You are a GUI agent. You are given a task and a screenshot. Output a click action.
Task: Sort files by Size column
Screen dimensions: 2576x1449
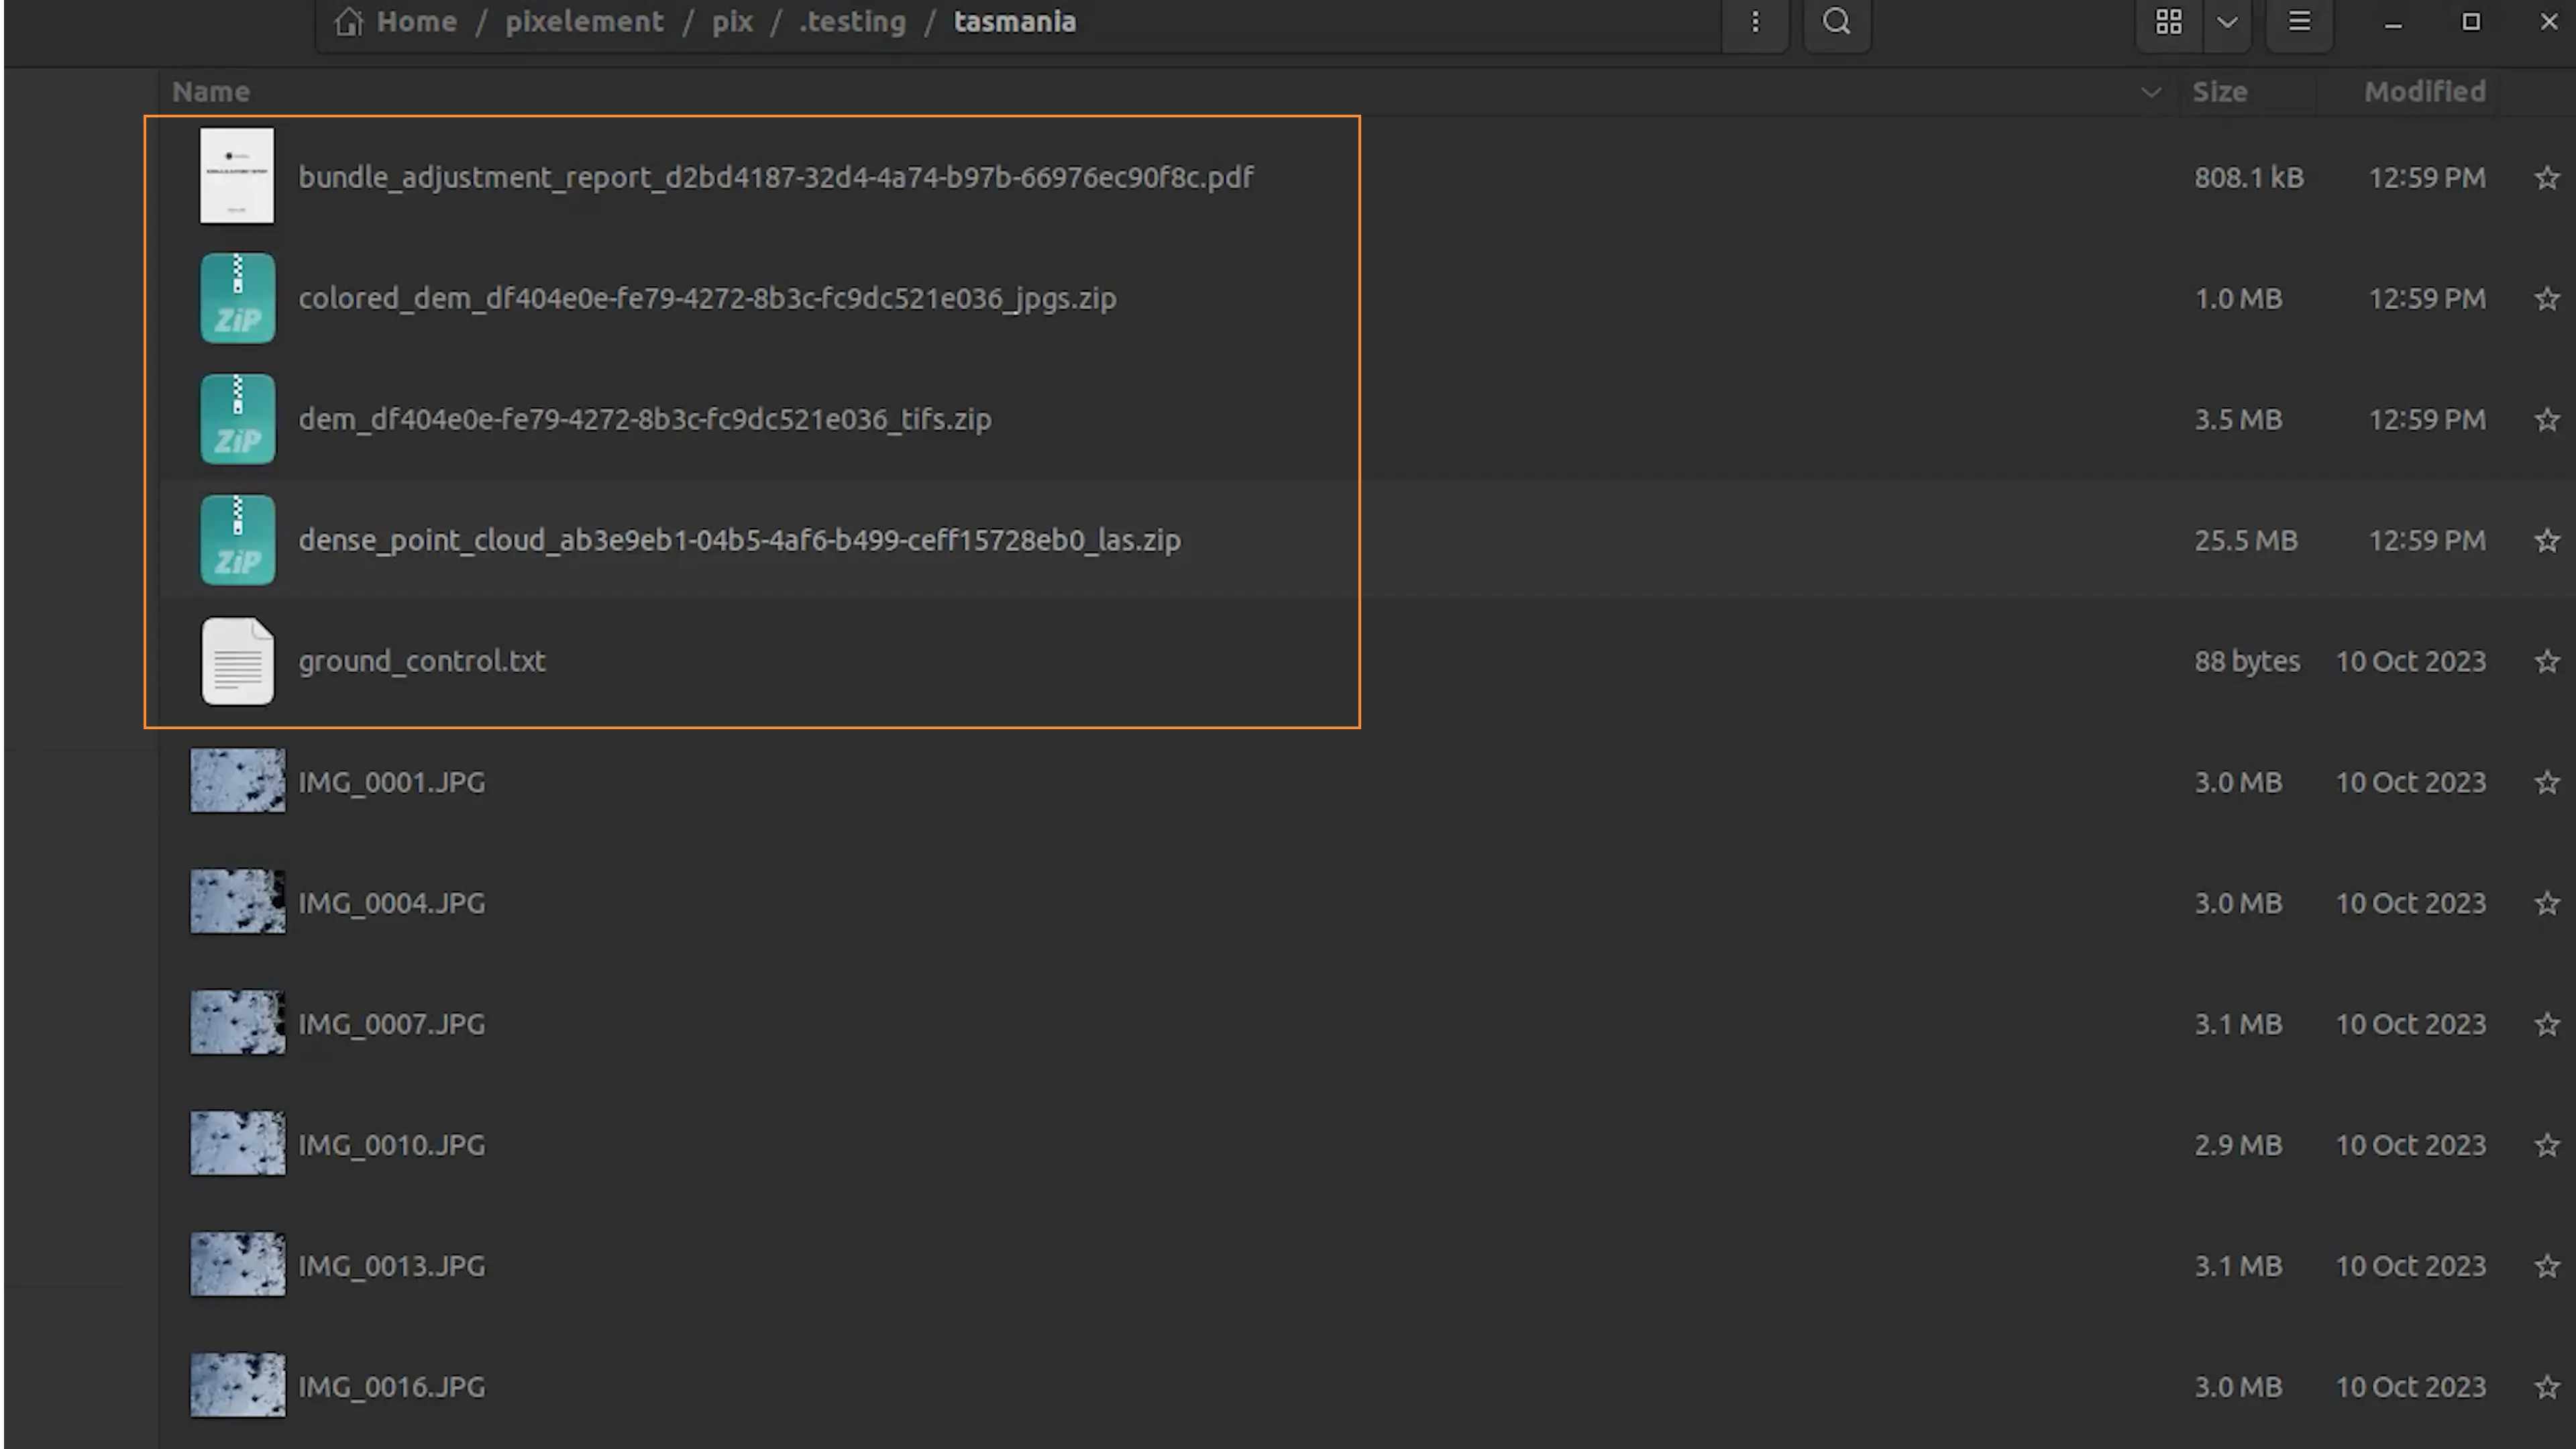pyautogui.click(x=2219, y=92)
